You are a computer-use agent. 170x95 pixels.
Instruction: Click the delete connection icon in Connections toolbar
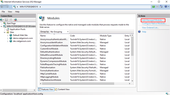tap(16, 20)
